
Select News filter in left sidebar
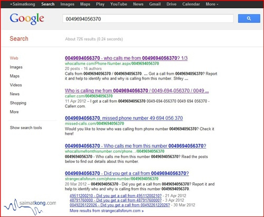[x=15, y=94]
